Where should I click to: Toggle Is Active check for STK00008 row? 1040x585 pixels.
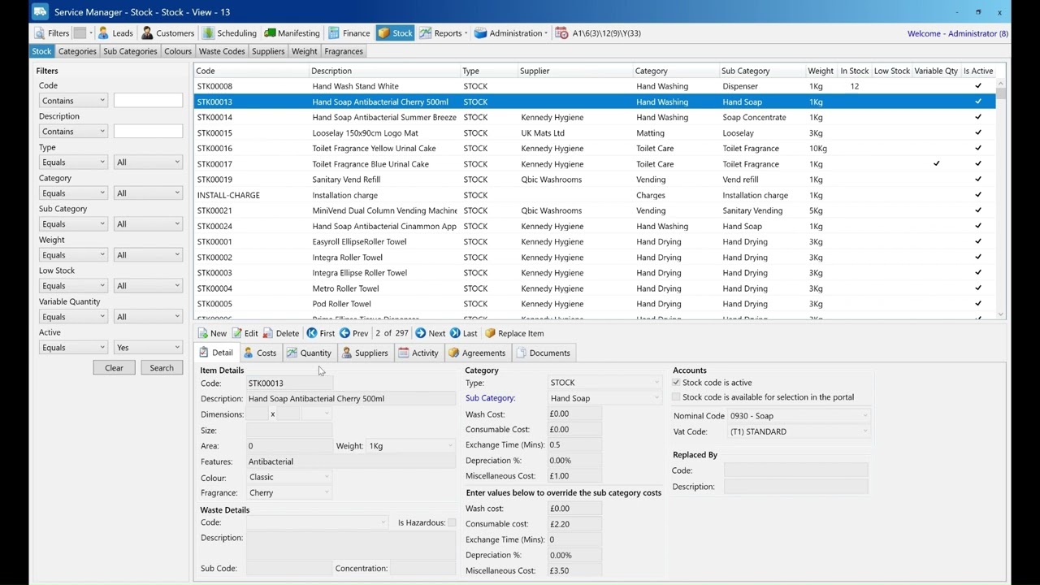[978, 86]
